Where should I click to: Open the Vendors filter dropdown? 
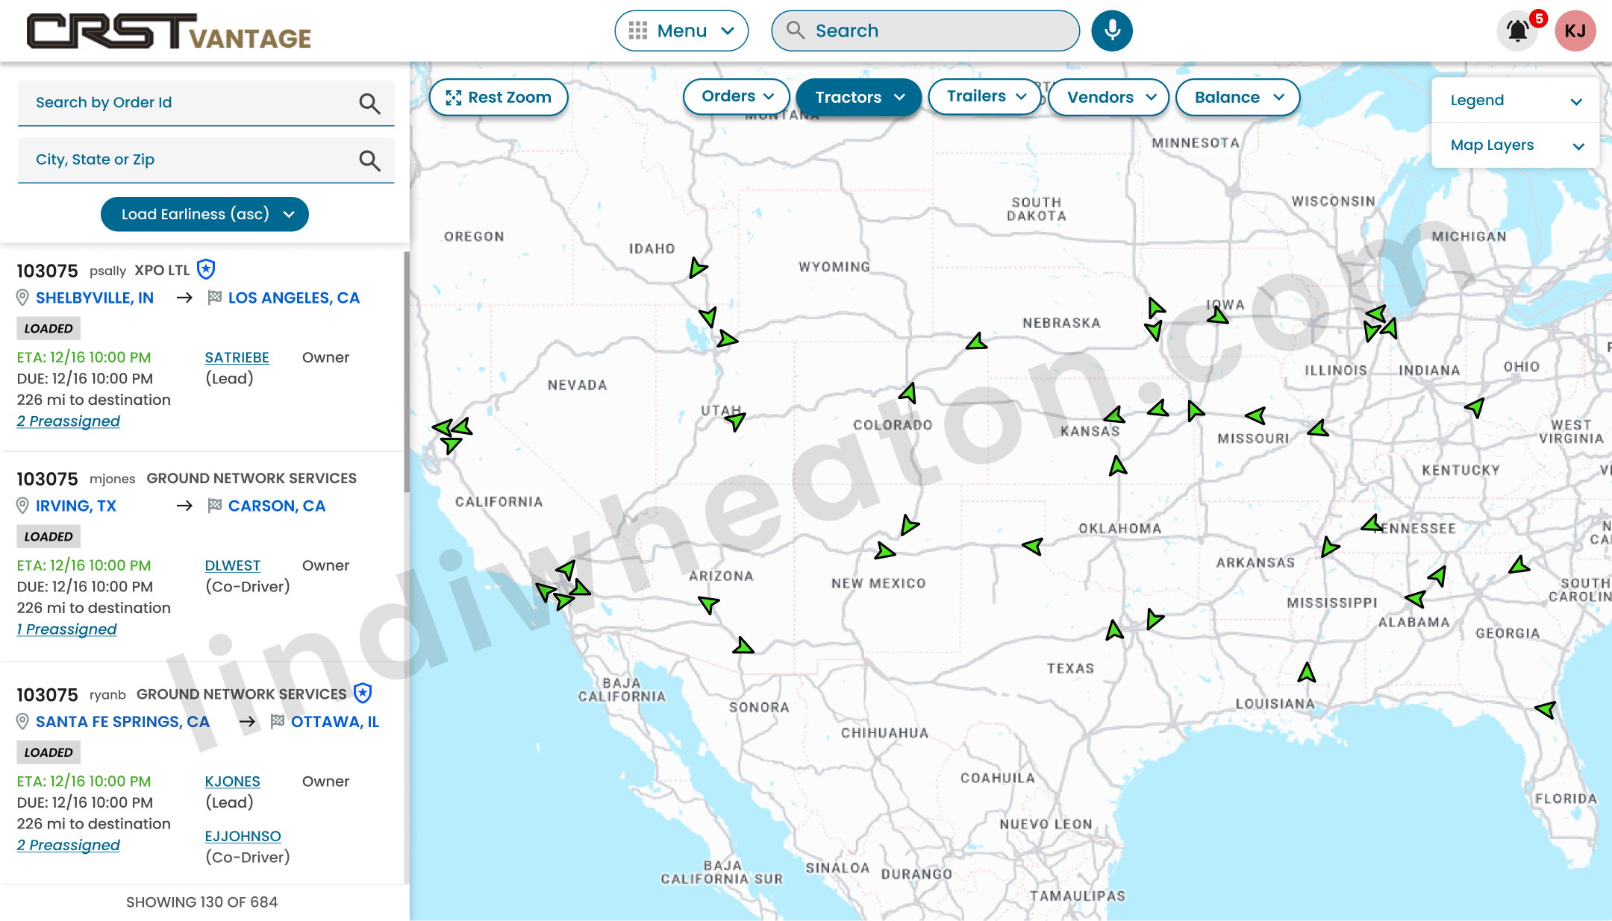click(1108, 97)
